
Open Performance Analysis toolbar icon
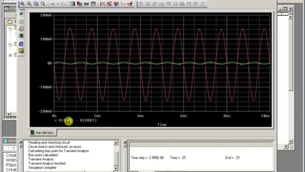pyautogui.click(x=86, y=4)
